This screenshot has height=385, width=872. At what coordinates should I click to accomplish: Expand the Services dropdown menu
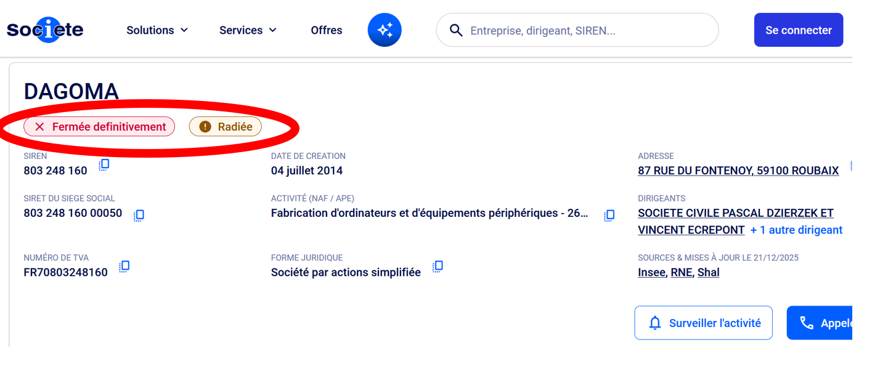[248, 30]
